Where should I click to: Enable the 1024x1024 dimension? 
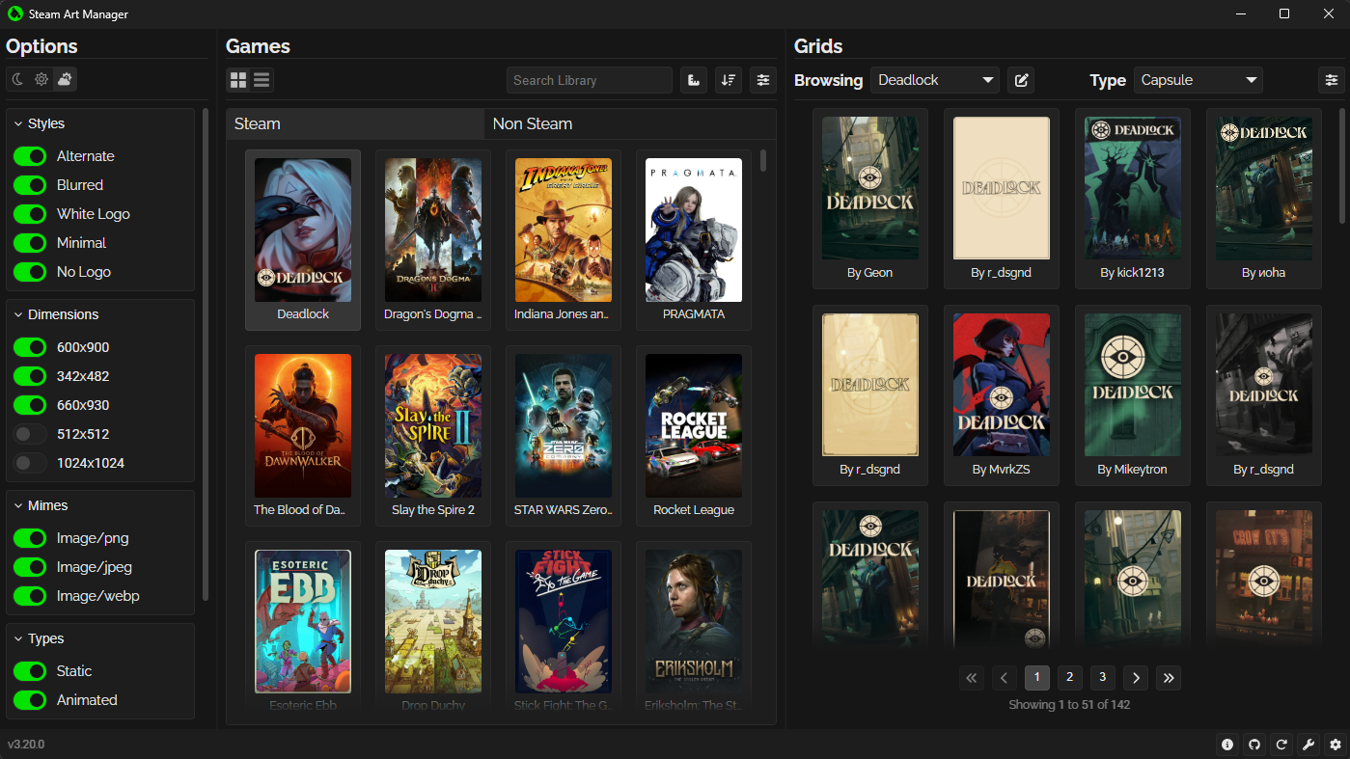(30, 463)
